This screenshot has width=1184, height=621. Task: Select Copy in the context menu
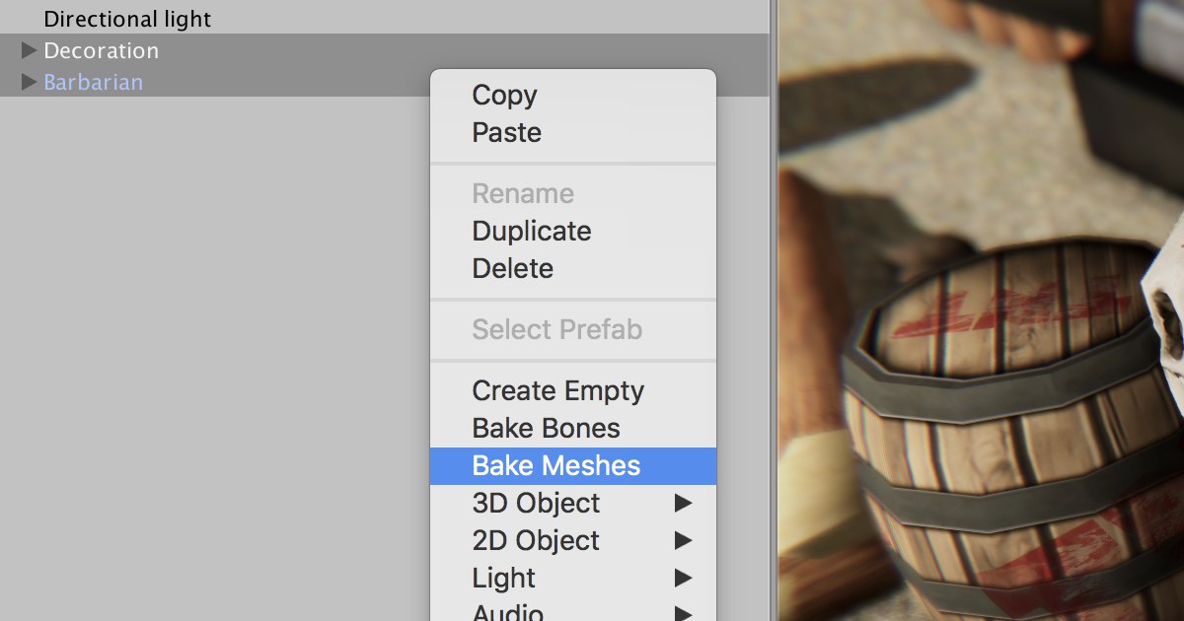(x=572, y=95)
